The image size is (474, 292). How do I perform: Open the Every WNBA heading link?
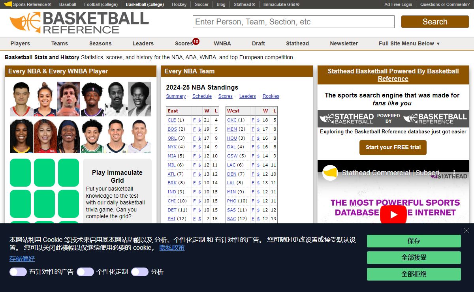(x=68, y=71)
